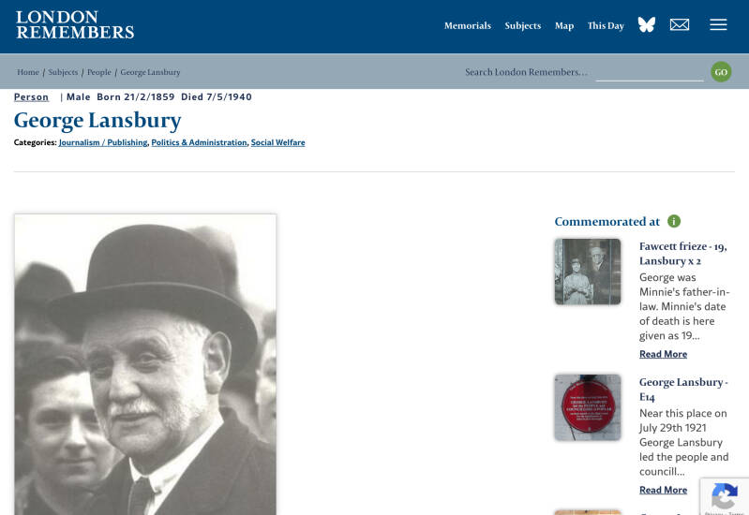Open the Social Welfare category link
This screenshot has height=515, width=749.
click(x=278, y=142)
